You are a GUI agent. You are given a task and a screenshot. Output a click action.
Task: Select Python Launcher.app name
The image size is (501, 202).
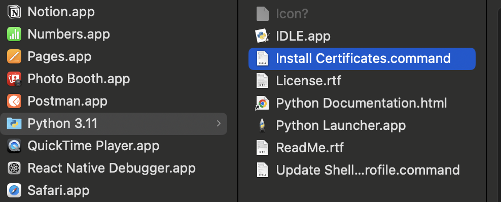pos(341,125)
